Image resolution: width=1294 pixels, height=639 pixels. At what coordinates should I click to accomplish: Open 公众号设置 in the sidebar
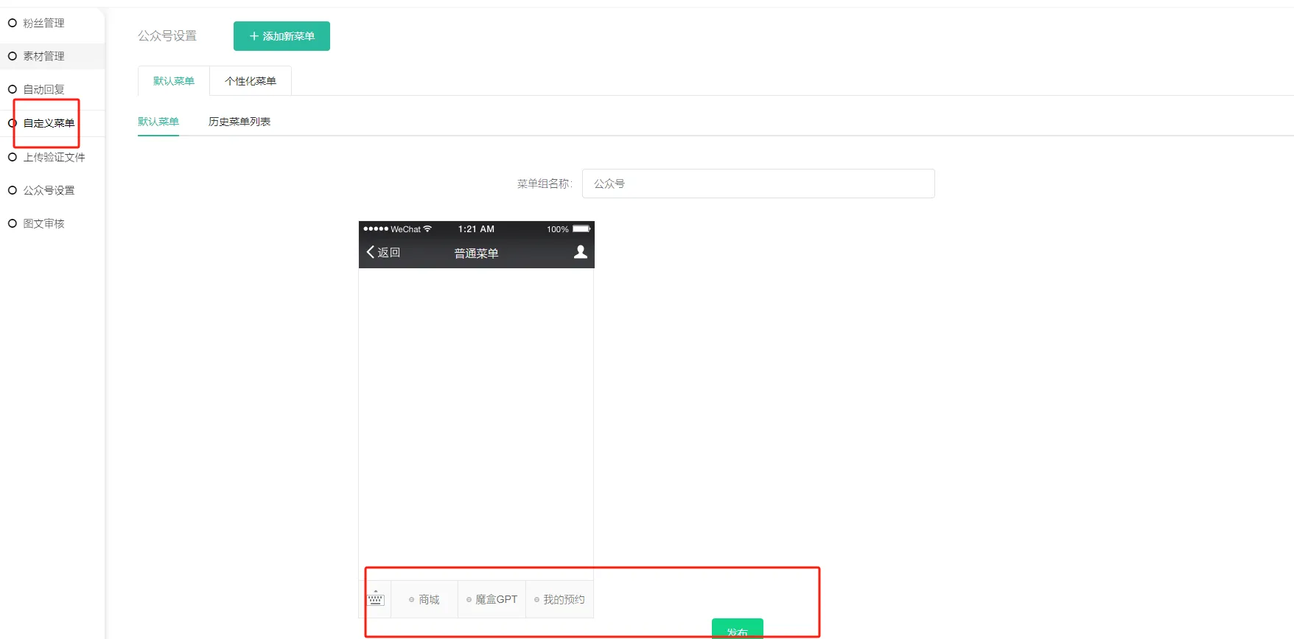pos(49,190)
